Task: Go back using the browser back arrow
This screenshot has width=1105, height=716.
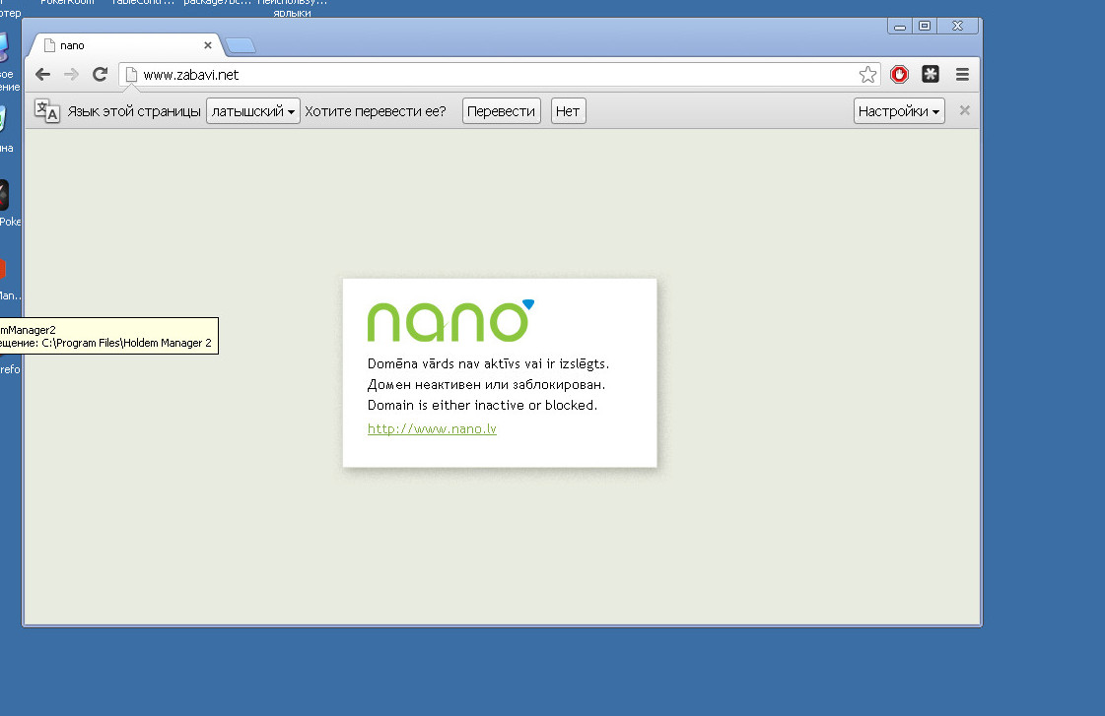Action: pyautogui.click(x=43, y=75)
